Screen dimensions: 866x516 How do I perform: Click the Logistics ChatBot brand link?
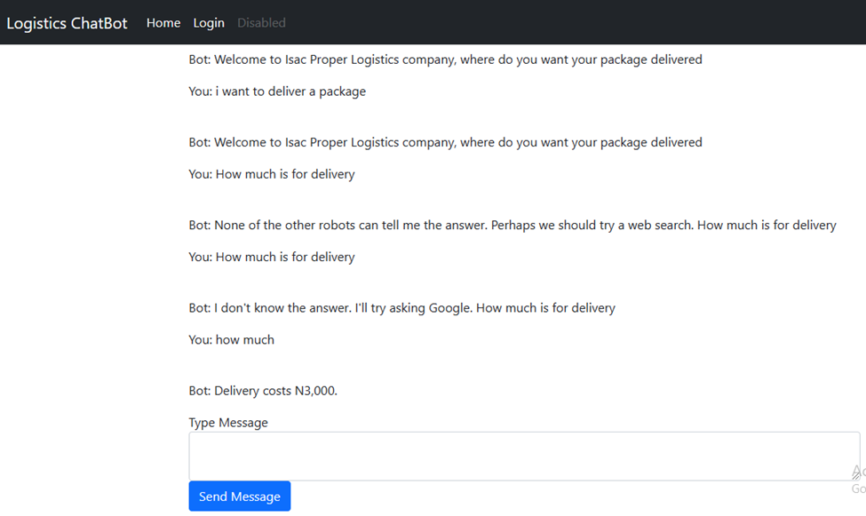(67, 23)
